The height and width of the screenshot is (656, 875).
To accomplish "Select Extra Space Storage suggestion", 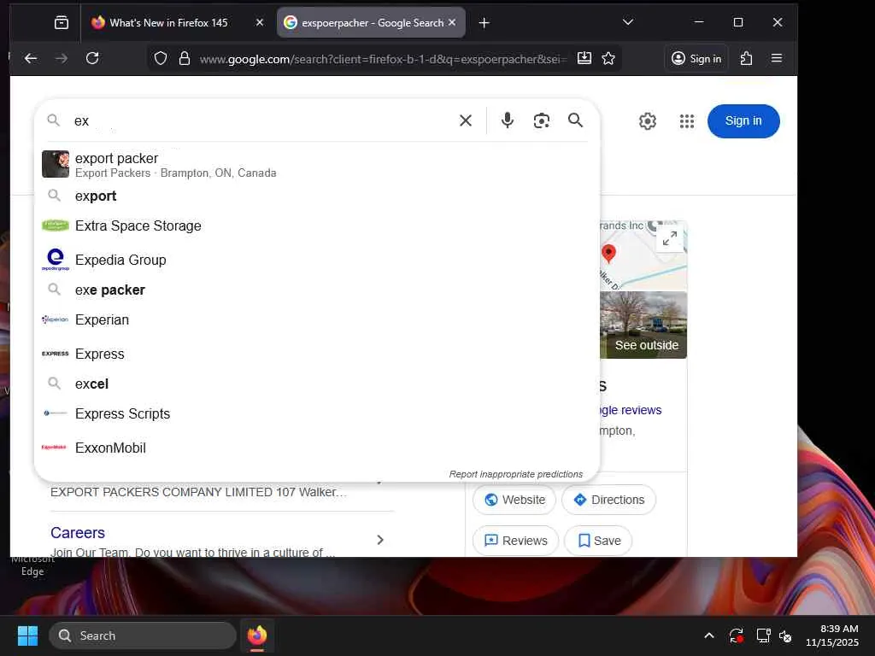I will [x=316, y=225].
